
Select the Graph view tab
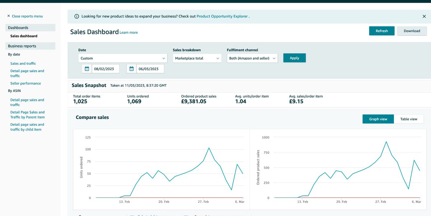[x=378, y=119]
